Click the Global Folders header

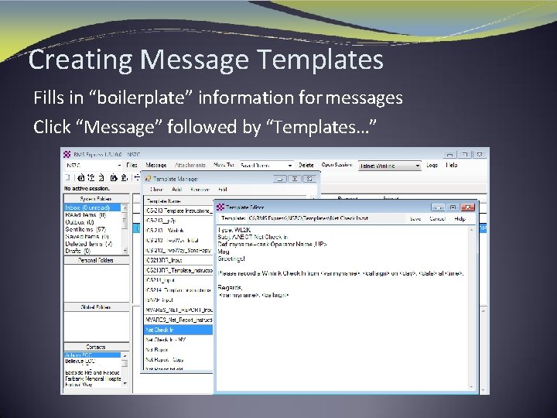pos(96,307)
